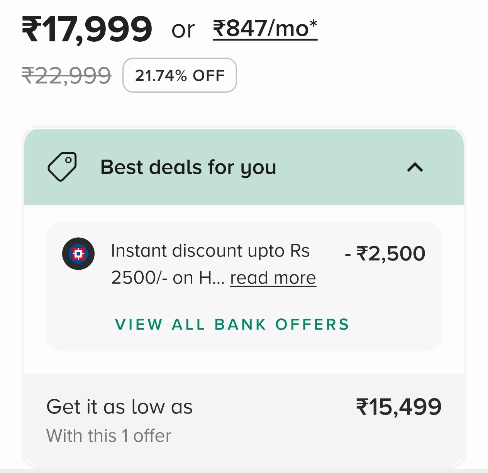
Task: Open VIEW ALL BANK OFFERS
Action: click(x=232, y=324)
